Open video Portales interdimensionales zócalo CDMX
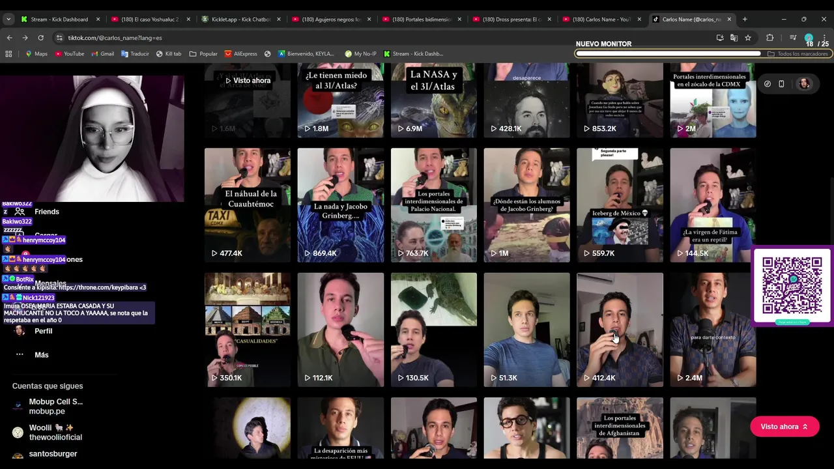 (713, 100)
